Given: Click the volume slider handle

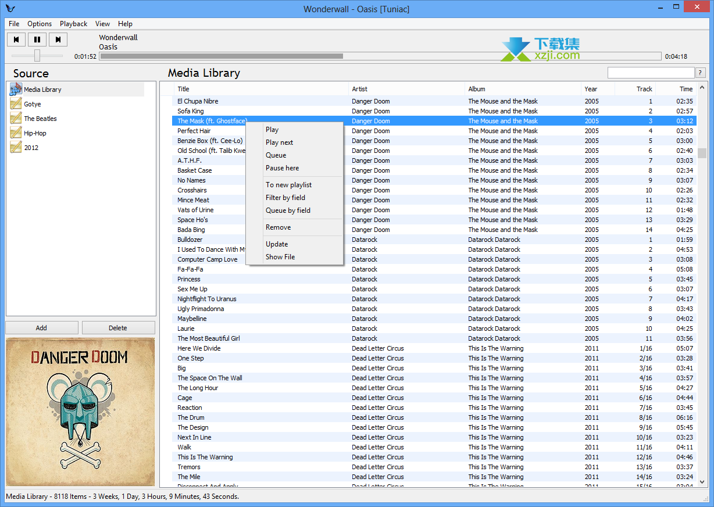Looking at the screenshot, I should click(x=37, y=55).
